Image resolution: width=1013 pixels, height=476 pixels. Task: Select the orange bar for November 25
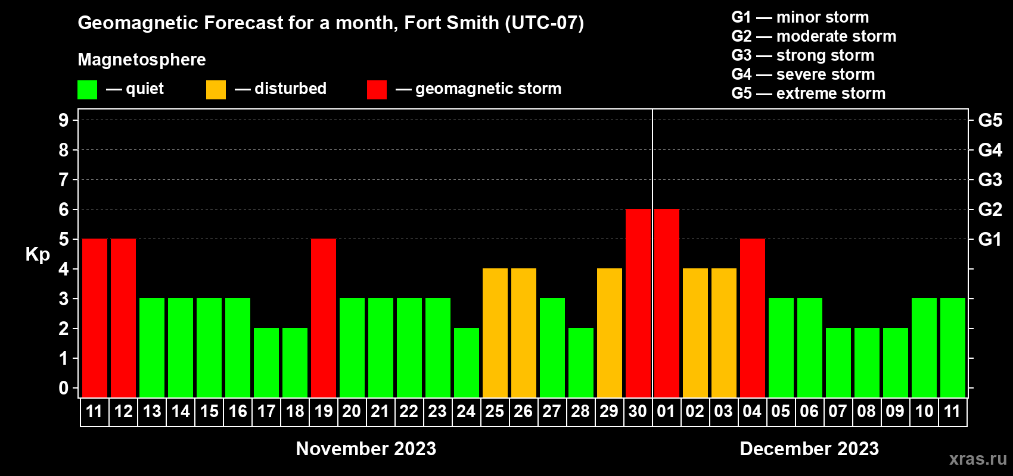495,333
